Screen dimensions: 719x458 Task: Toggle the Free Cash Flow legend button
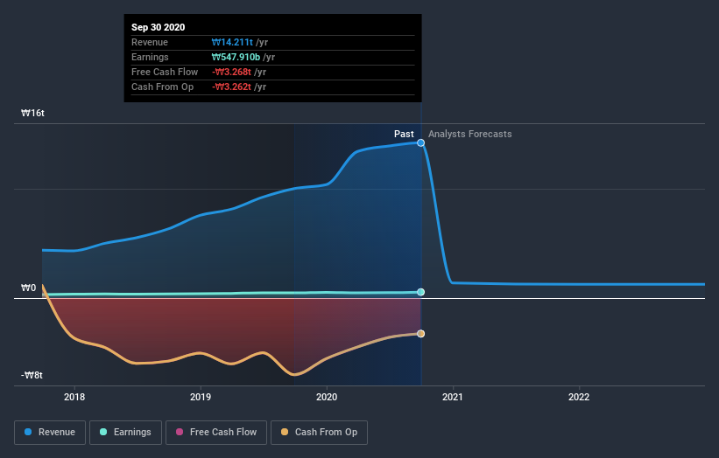pyautogui.click(x=216, y=433)
